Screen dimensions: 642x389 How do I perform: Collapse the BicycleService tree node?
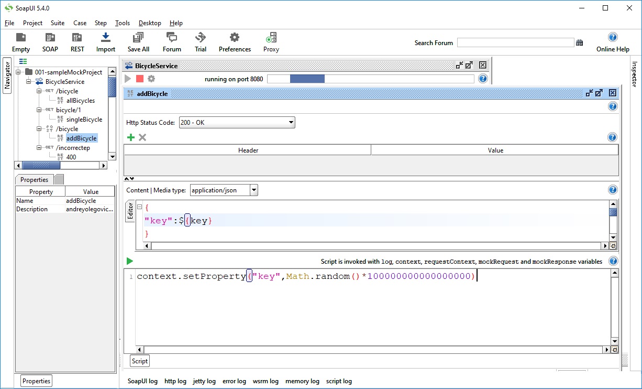29,81
